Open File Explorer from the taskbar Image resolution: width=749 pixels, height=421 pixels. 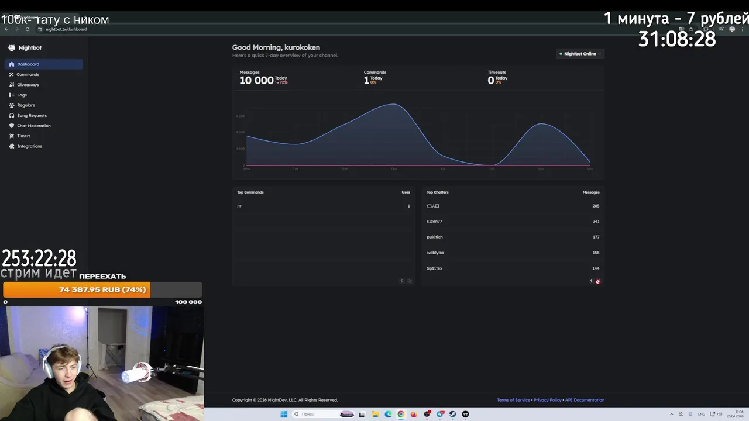tap(374, 414)
